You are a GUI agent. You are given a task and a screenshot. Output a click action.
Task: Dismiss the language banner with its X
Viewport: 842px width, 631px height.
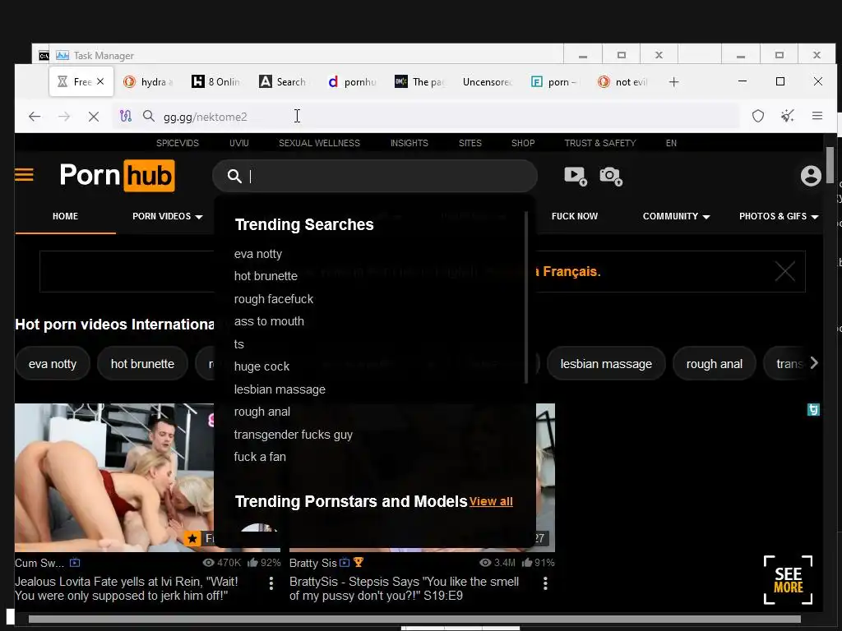point(784,271)
